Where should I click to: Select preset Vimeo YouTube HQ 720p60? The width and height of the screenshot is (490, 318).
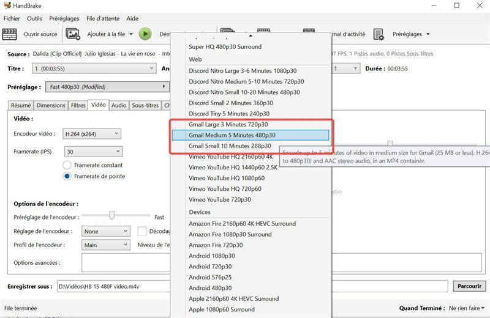pyautogui.click(x=225, y=189)
